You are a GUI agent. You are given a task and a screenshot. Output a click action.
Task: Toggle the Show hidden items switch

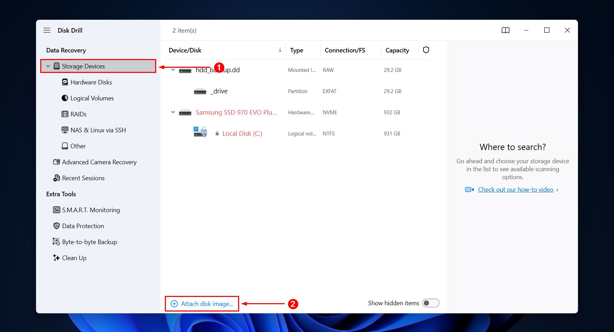(430, 303)
